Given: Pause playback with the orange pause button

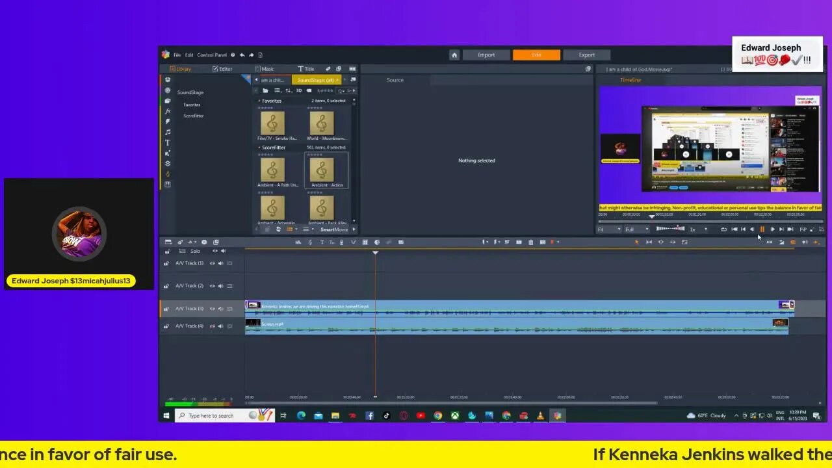Looking at the screenshot, I should (x=762, y=229).
